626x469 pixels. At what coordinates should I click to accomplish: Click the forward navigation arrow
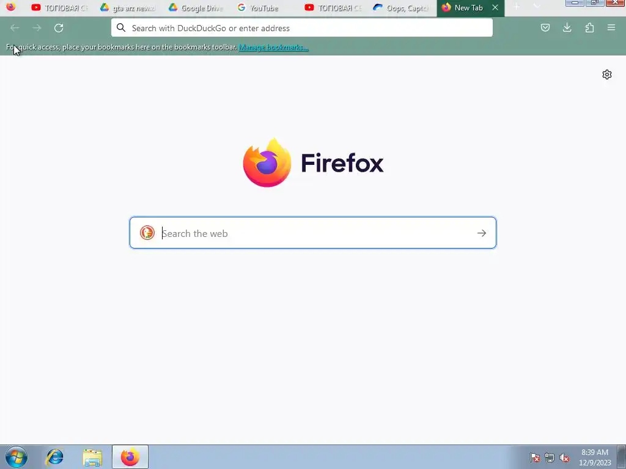coord(37,28)
